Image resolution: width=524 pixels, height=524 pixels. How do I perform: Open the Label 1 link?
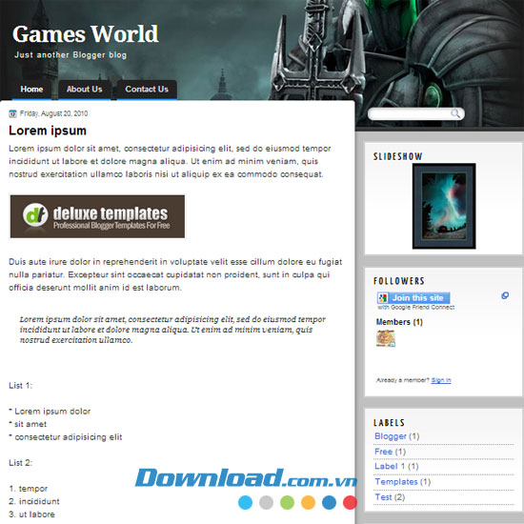390,466
